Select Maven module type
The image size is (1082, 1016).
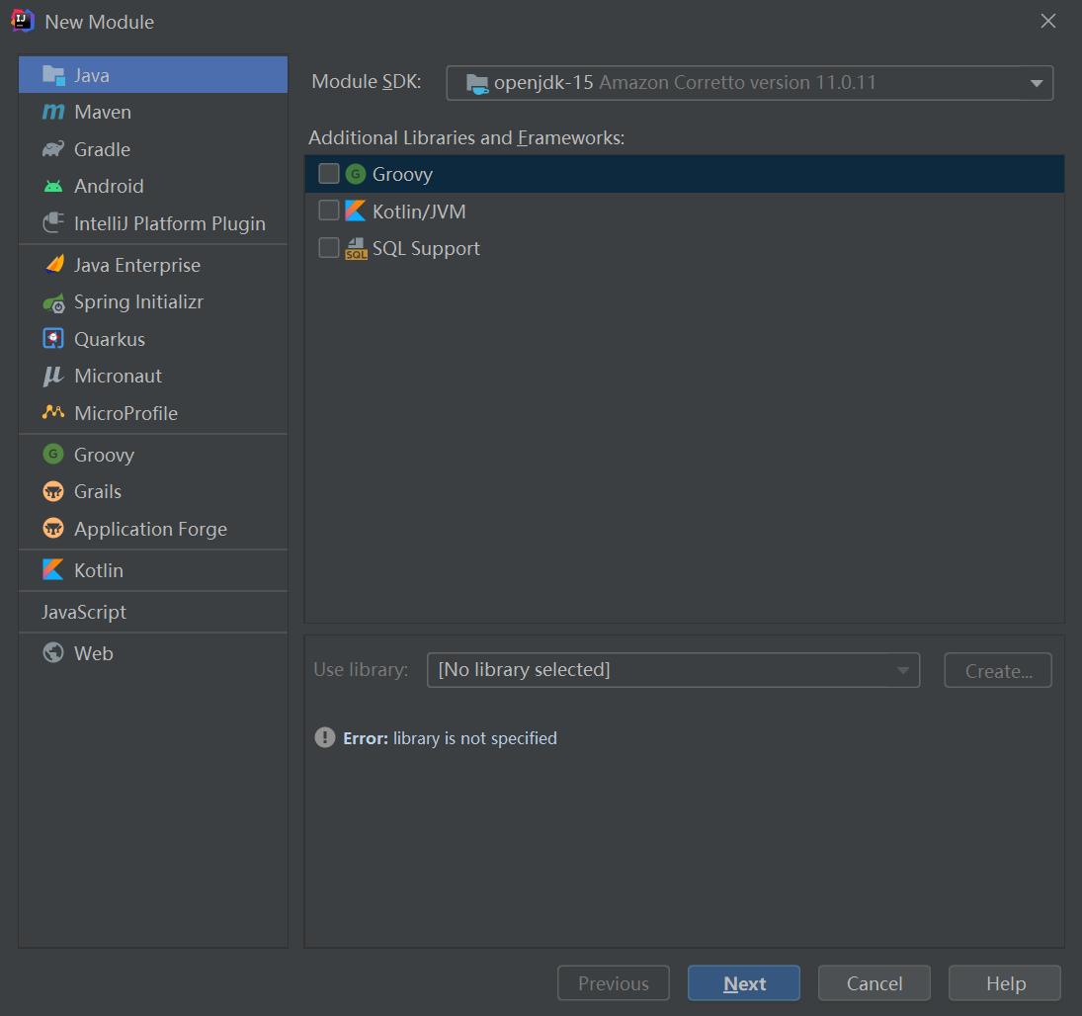coord(153,112)
